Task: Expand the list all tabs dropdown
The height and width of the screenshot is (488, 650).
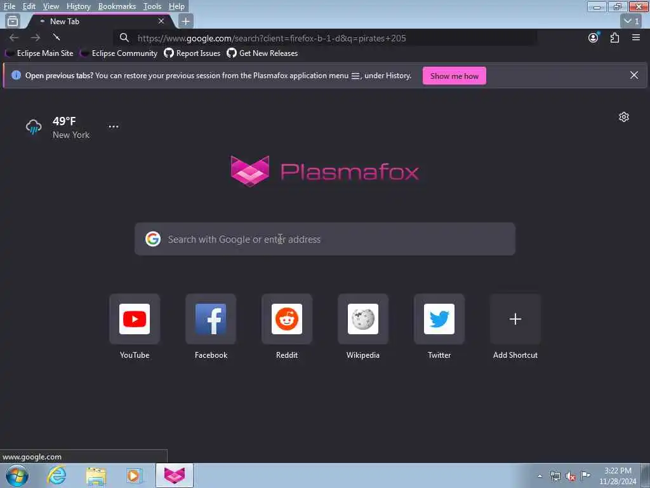Action: pos(632,21)
